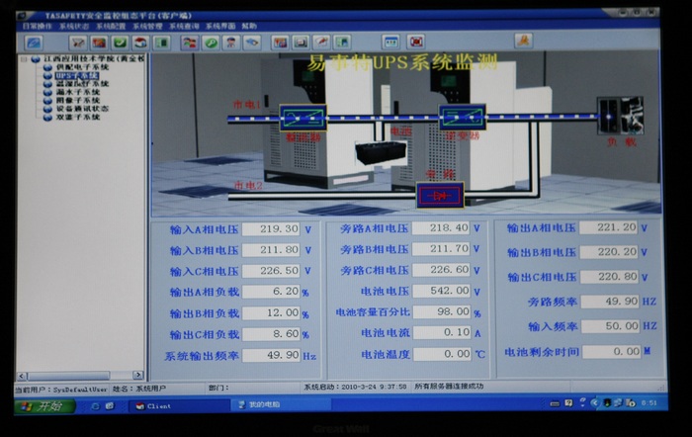Click the 电池电流 value 0.10
The image size is (692, 437).
click(441, 332)
